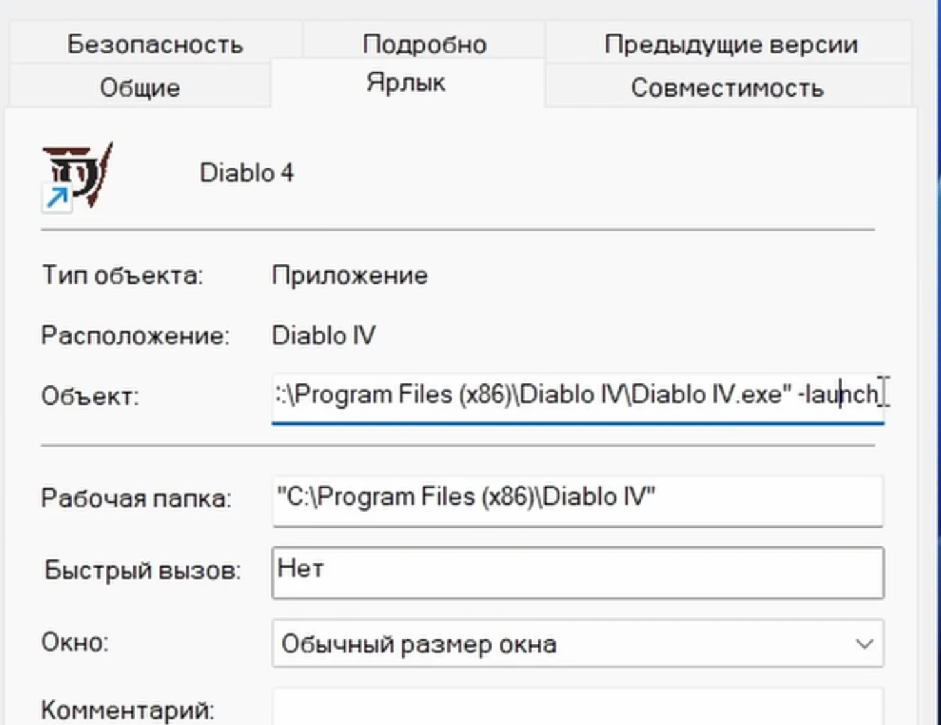The height and width of the screenshot is (725, 941).
Task: Click the Комментарий label
Action: pyautogui.click(x=128, y=710)
